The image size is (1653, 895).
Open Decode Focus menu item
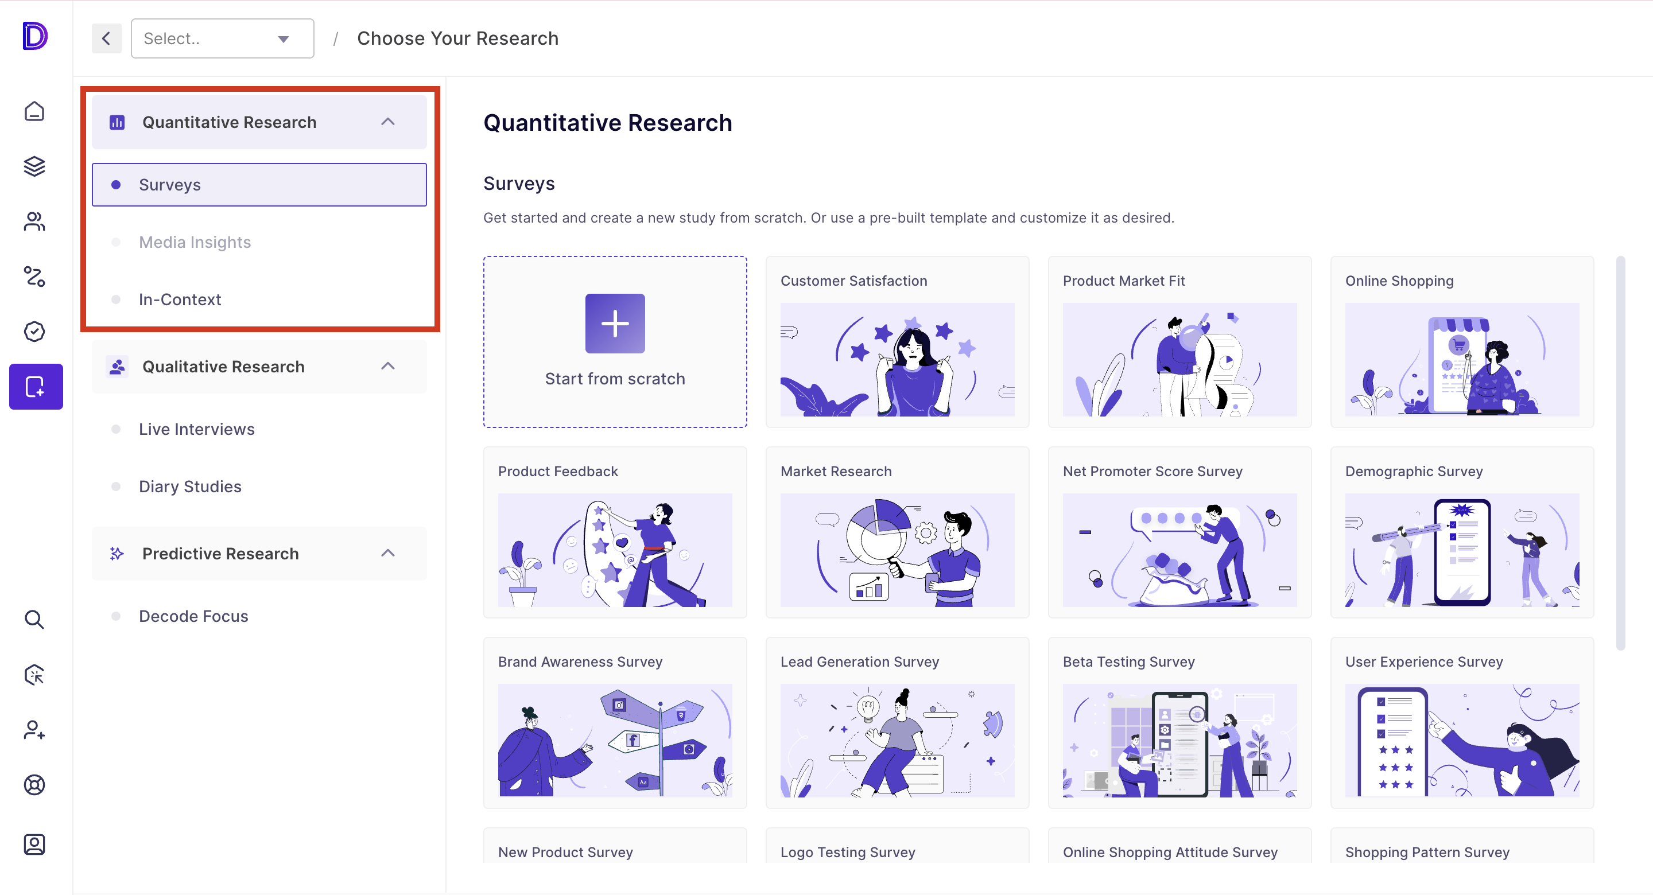click(x=193, y=616)
